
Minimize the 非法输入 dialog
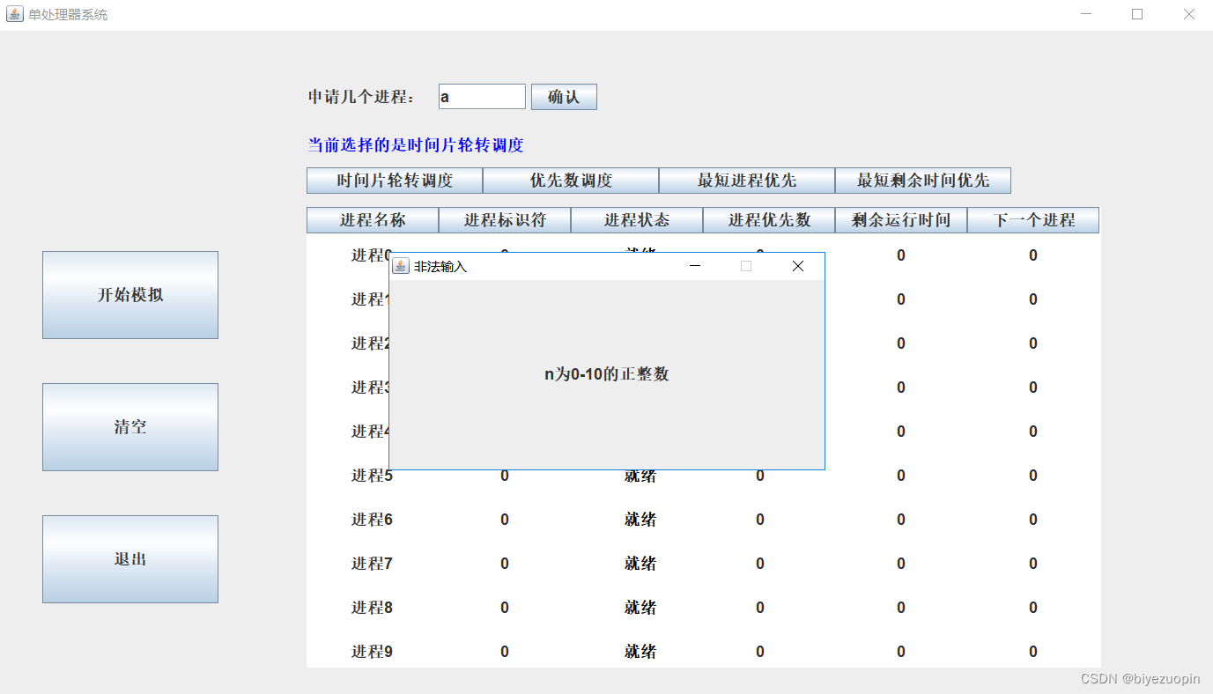coord(695,266)
